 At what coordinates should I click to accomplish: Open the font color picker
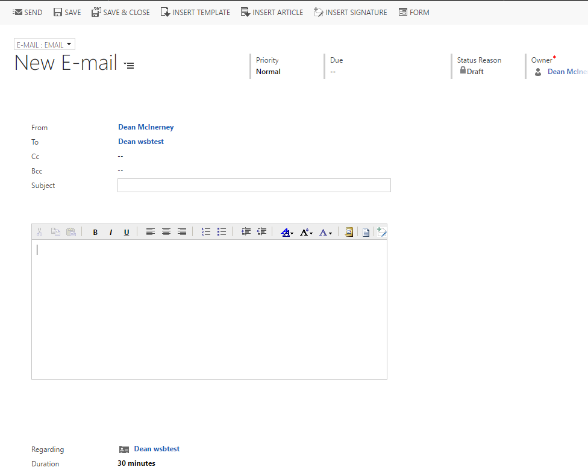tap(326, 233)
